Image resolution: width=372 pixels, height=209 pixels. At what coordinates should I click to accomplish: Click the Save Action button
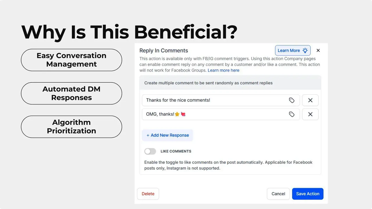(308, 194)
